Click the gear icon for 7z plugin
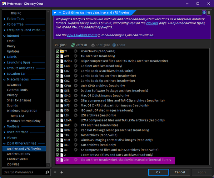This screenshot has width=214, height=178. tap(76, 51)
